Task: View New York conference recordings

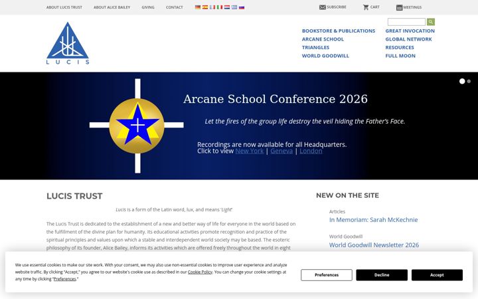Action: click(x=250, y=151)
